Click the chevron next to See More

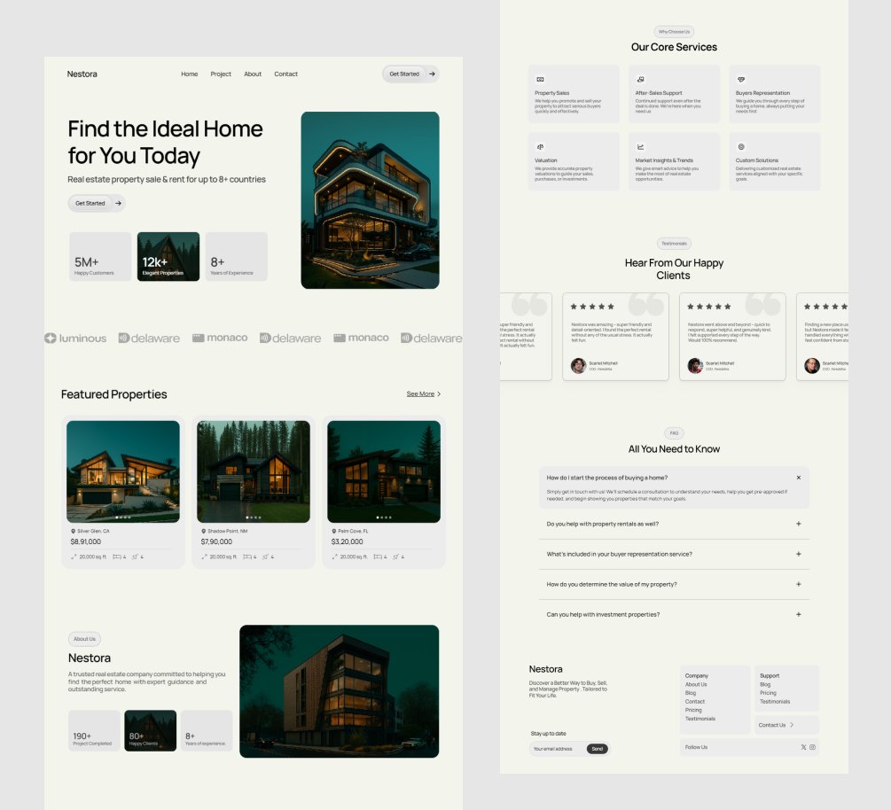point(439,393)
